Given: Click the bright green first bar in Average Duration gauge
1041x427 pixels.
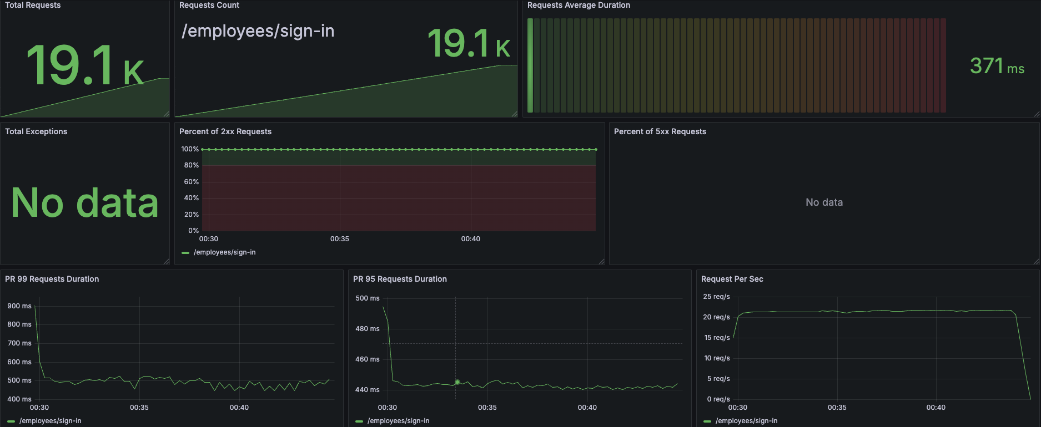Looking at the screenshot, I should click(530, 65).
